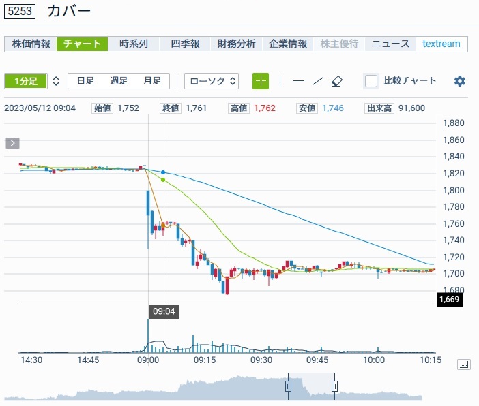This screenshot has width=479, height=406.
Task: Click the right range handle in navigator
Action: coord(334,386)
